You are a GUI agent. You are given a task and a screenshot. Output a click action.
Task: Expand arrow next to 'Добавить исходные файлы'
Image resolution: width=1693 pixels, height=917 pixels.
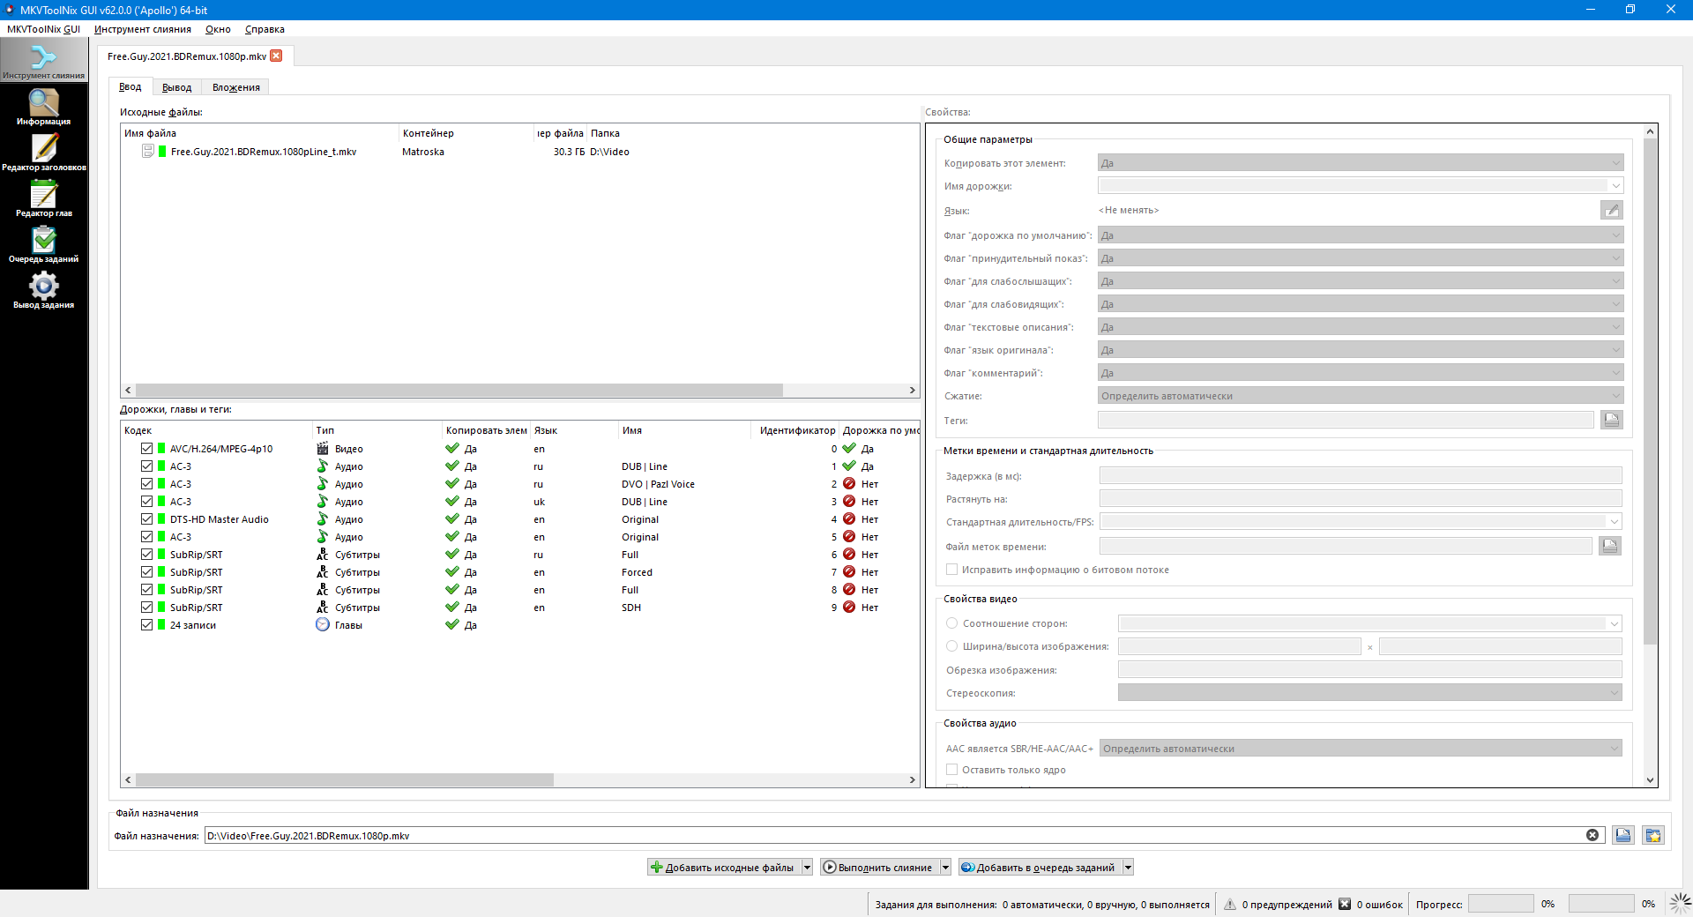(807, 868)
